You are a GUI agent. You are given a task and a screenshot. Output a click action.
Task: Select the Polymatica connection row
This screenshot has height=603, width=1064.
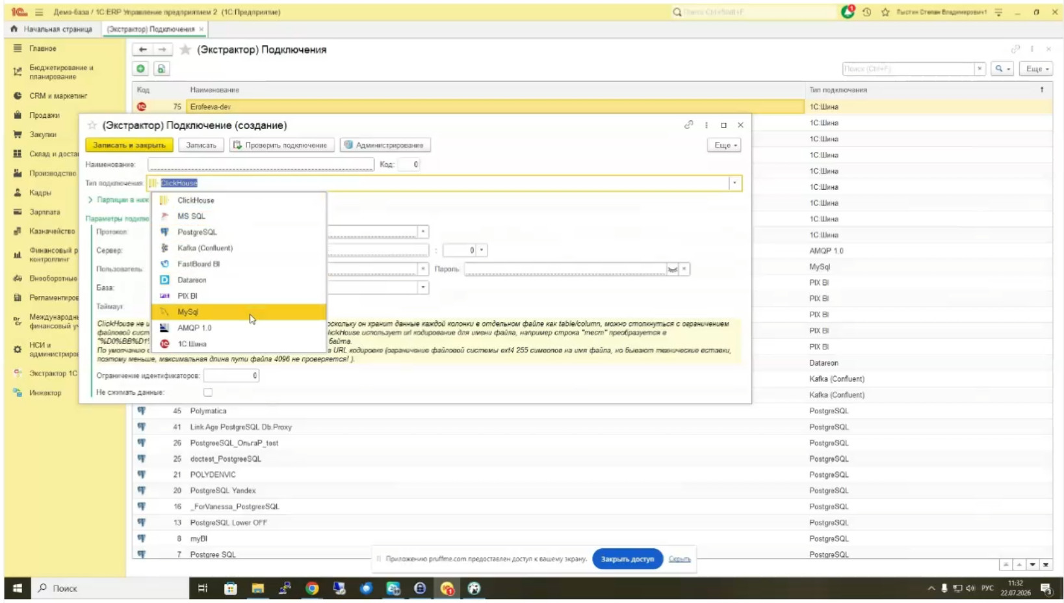coord(592,411)
